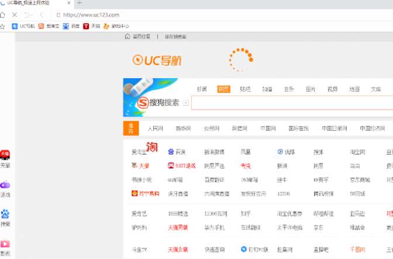This screenshot has height=259, width=393.
Task: Click the Suning icon beside 苏宁易购
Action: click(x=135, y=193)
